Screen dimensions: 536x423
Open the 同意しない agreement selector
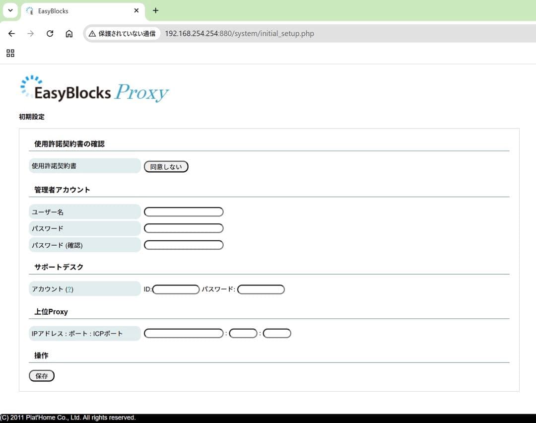[x=166, y=166]
